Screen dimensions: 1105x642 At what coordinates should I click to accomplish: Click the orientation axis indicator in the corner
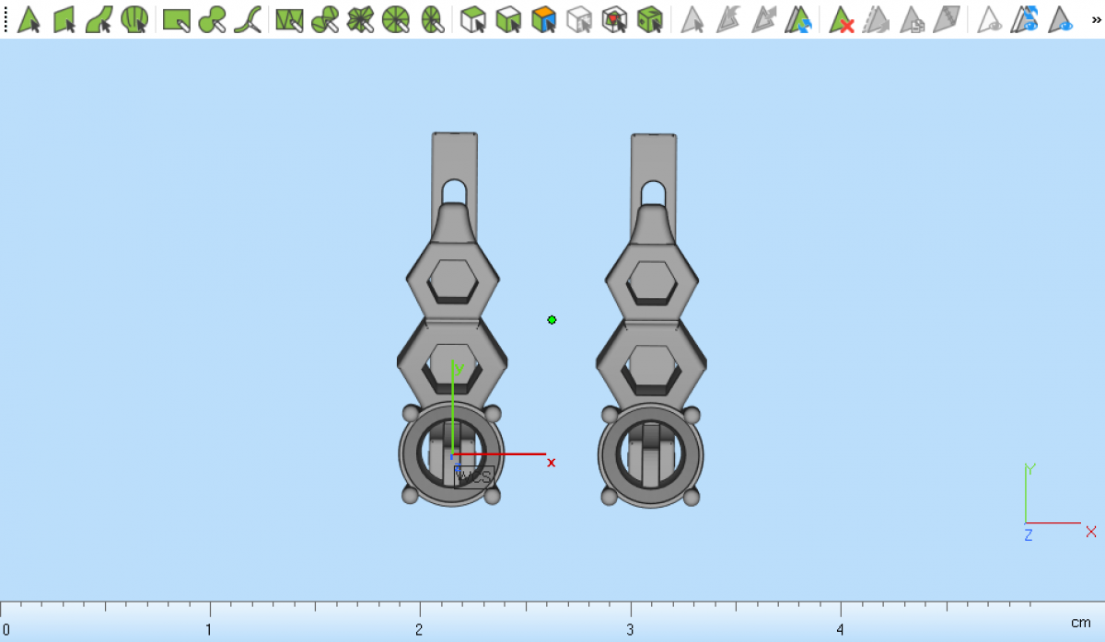[1059, 501]
